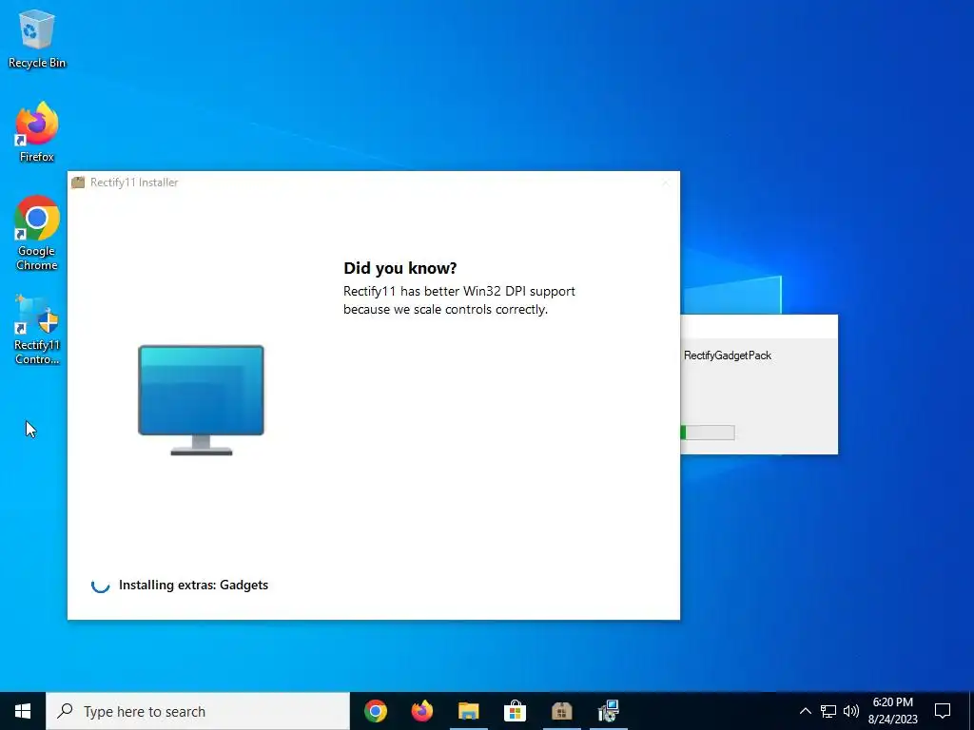Click the "Installing extras: Gadgets" status text

(193, 585)
